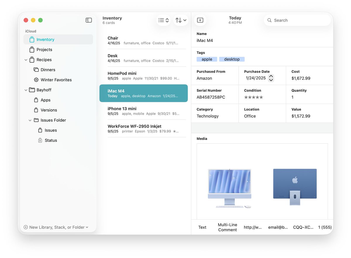Collapse the Bayhoff folder disclosure arrow
Viewport: 351px width, 258px height.
[x=26, y=90]
